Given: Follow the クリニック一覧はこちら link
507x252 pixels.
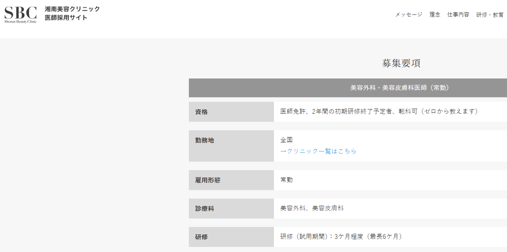Looking at the screenshot, I should 318,151.
